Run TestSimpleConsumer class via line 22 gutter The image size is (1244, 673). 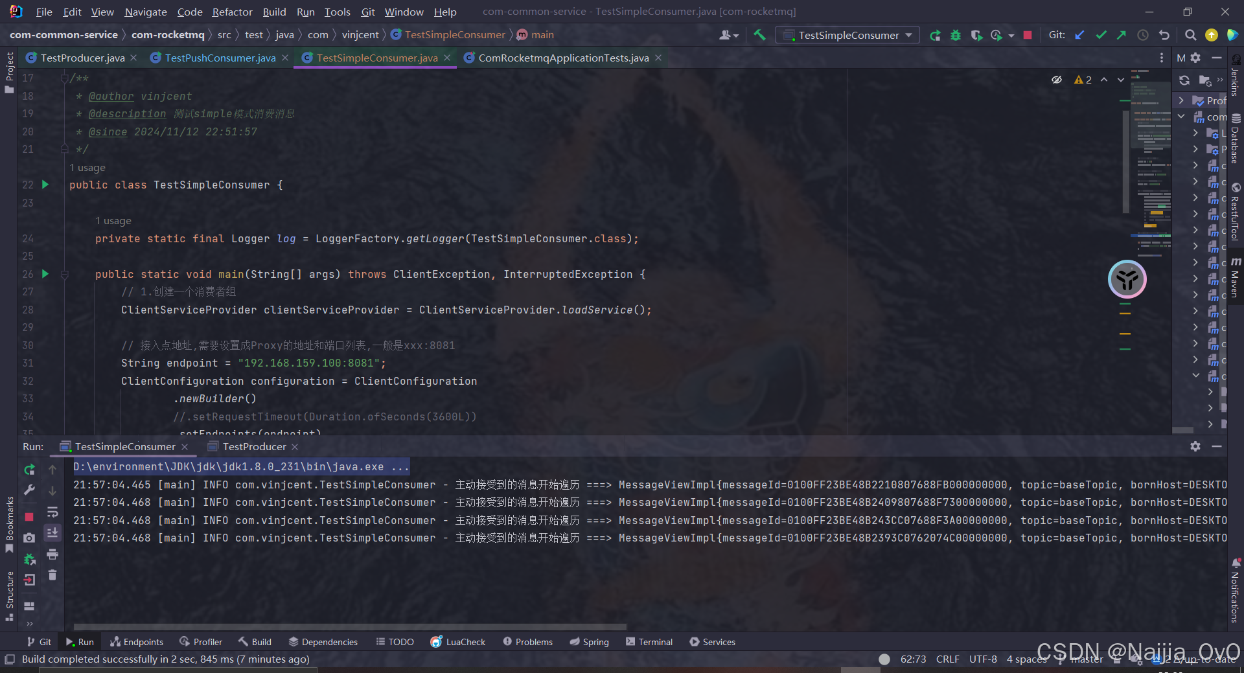click(x=45, y=185)
